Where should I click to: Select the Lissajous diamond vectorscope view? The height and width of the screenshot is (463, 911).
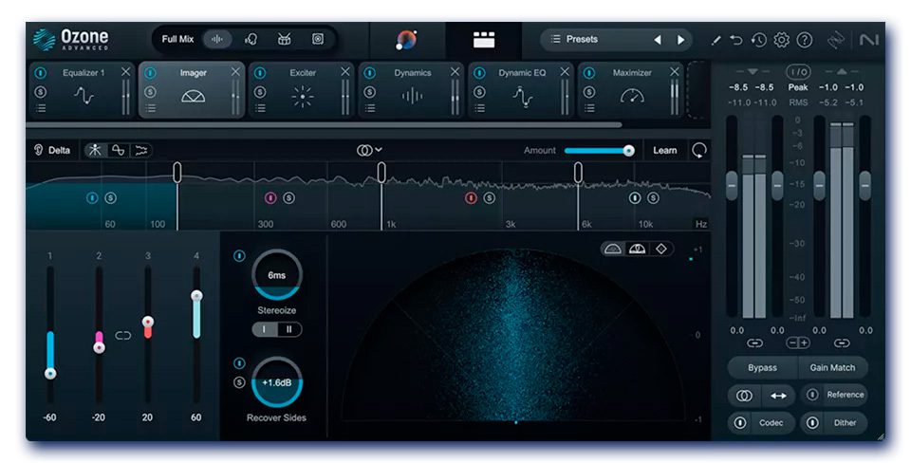(x=661, y=249)
